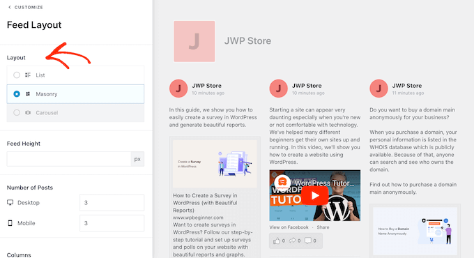Click the avatar of the video post
The width and height of the screenshot is (474, 258).
(x=278, y=89)
